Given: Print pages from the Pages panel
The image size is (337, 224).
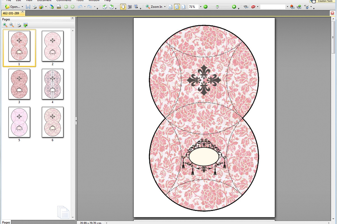Looking at the screenshot, I should click(x=19, y=25).
